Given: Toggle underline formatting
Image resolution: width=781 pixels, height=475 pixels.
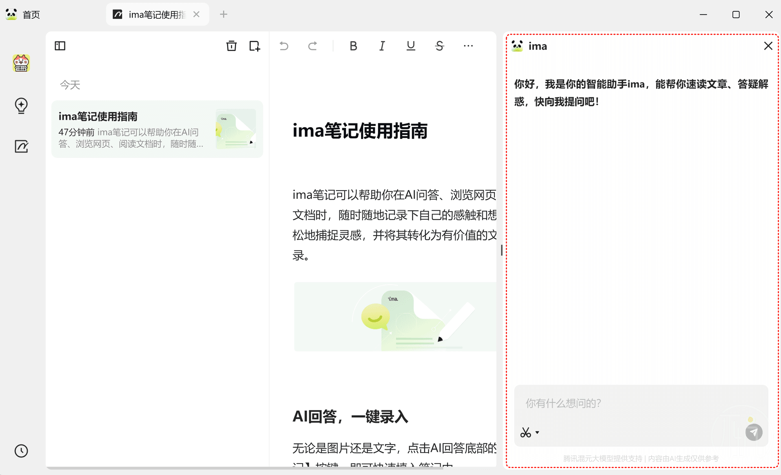Looking at the screenshot, I should pyautogui.click(x=411, y=46).
